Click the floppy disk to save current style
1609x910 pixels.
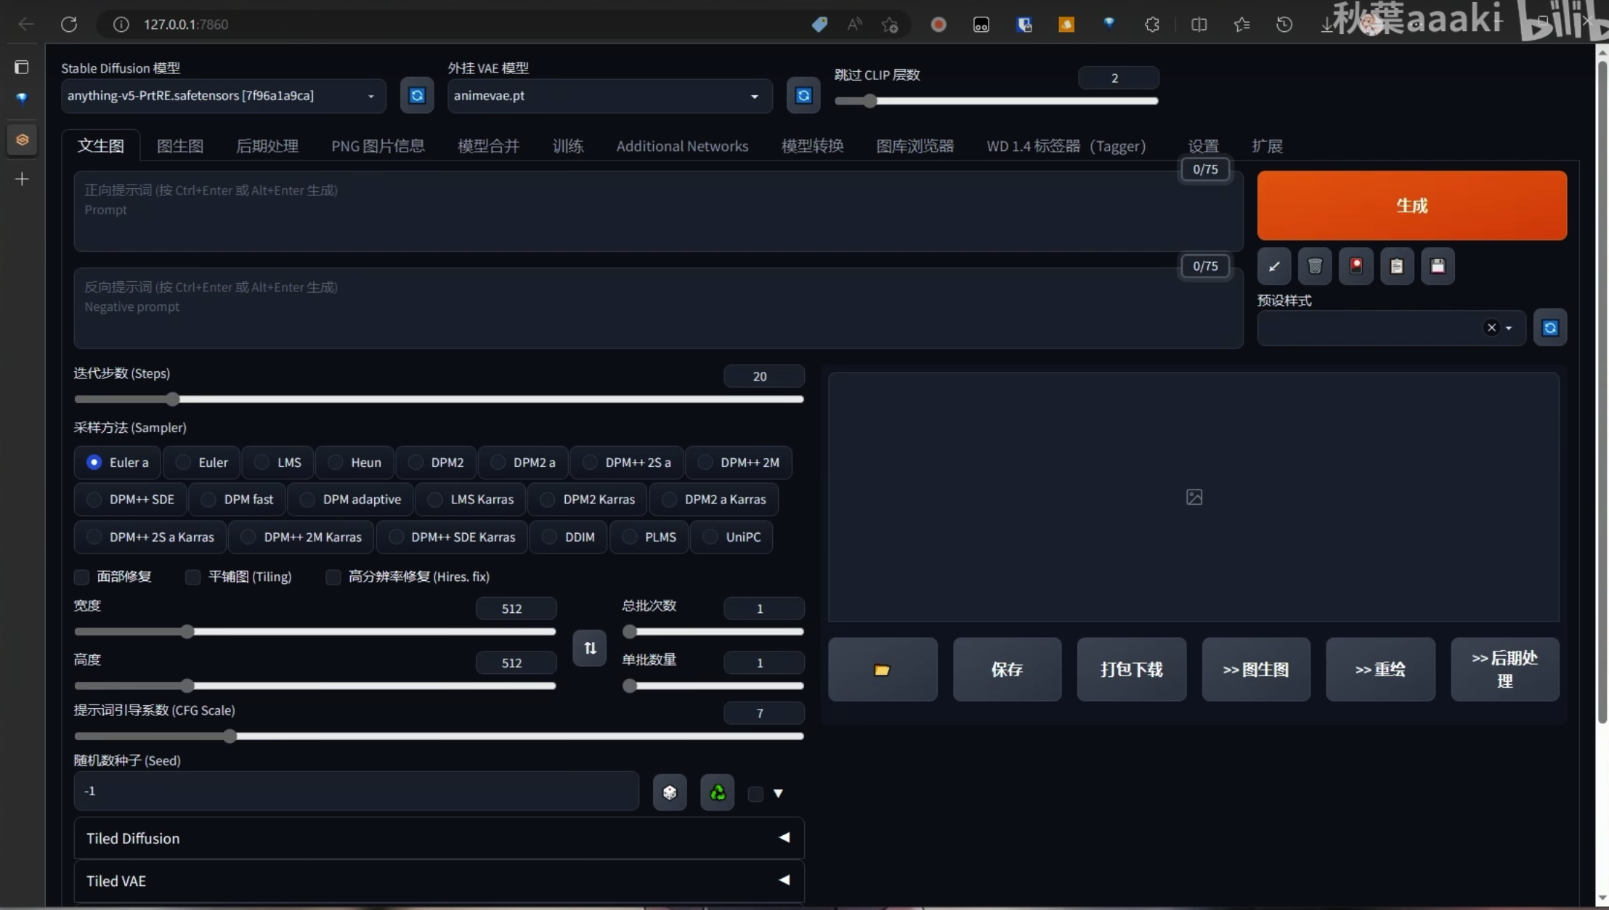pyautogui.click(x=1438, y=267)
